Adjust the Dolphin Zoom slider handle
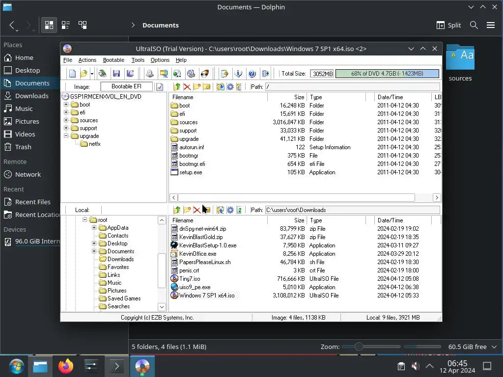The image size is (503, 377). coord(359,347)
